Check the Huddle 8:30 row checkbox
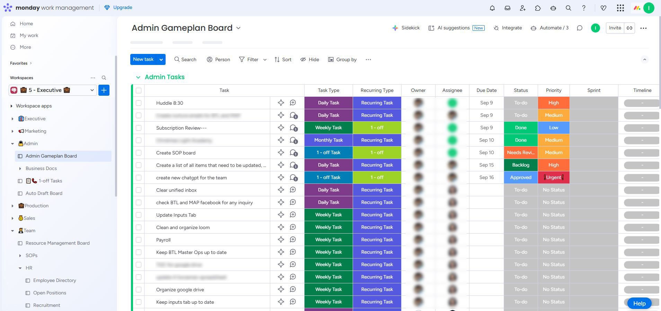This screenshot has width=661, height=311. (139, 103)
